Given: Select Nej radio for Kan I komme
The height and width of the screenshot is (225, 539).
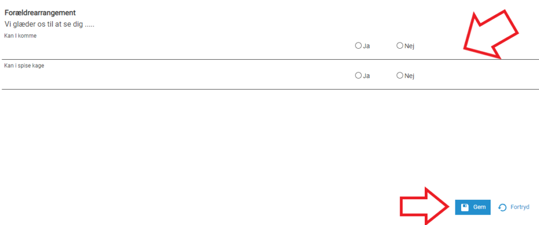Looking at the screenshot, I should [400, 46].
